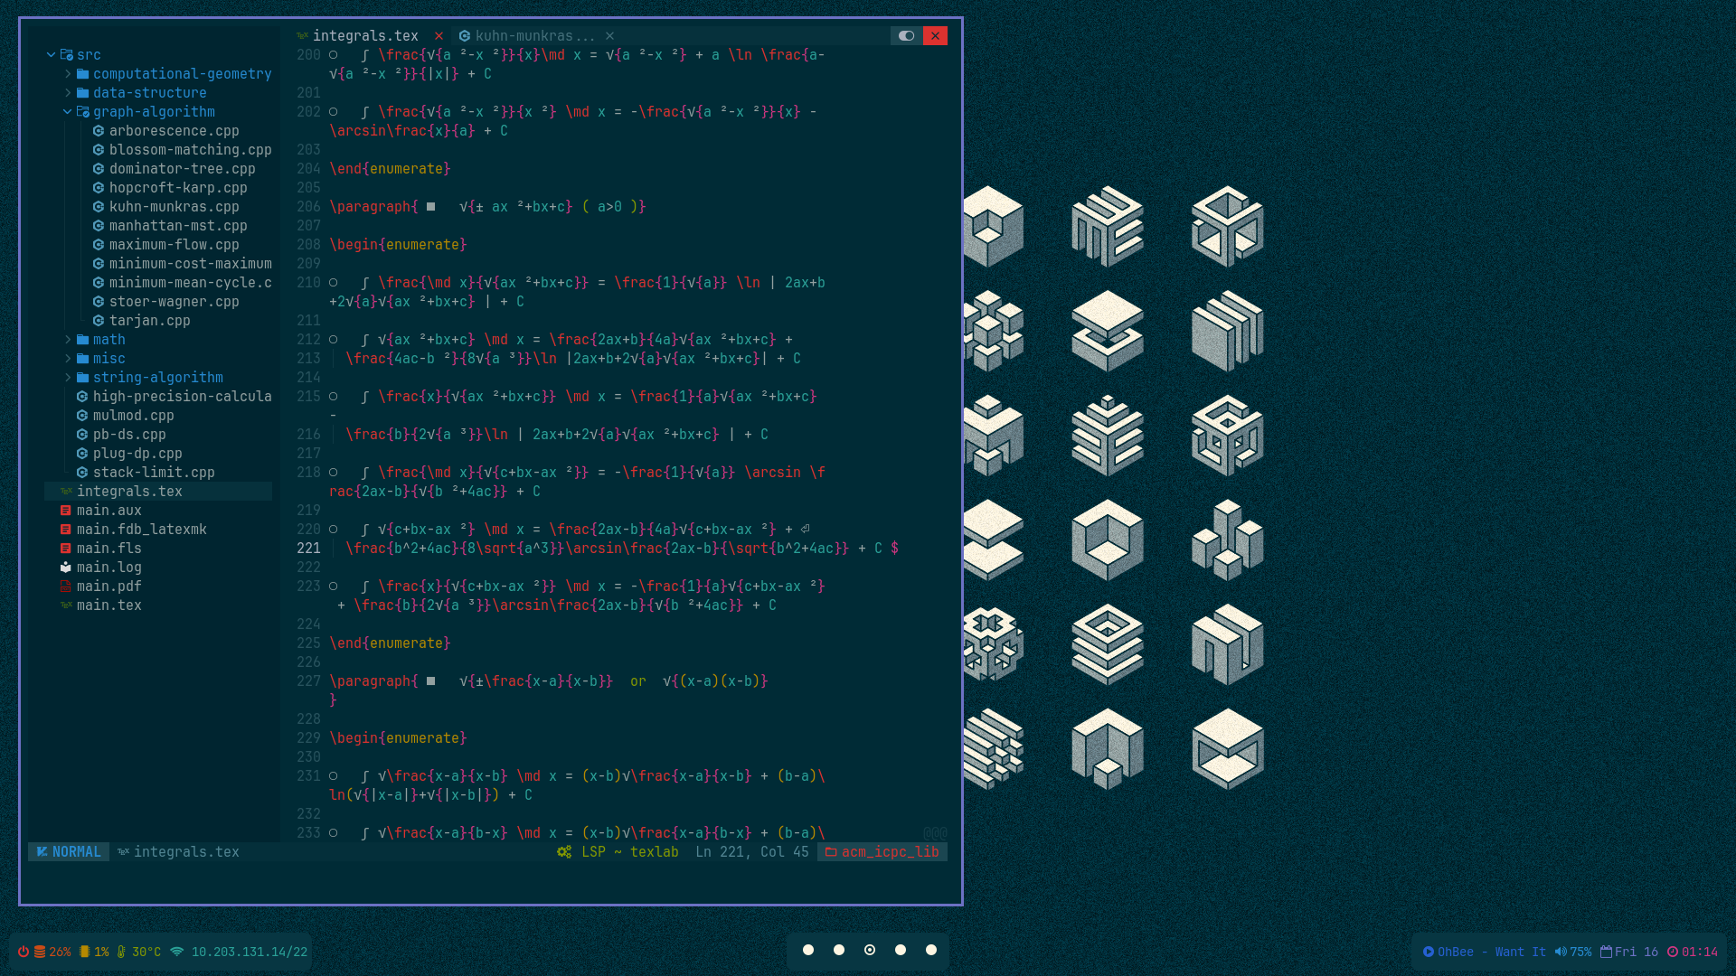This screenshot has width=1736, height=976.
Task: Expand the computational-geometry folder chevron
Action: tap(68, 74)
